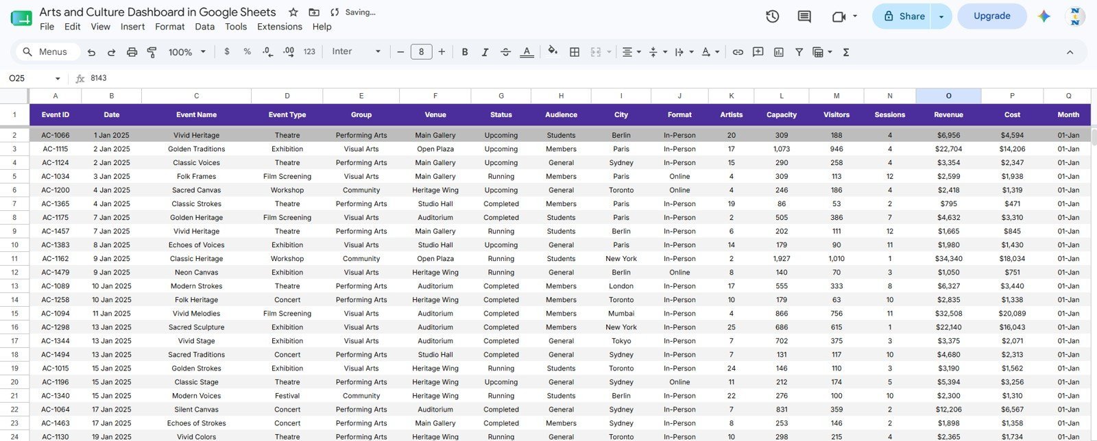This screenshot has height=441, width=1097.
Task: Open the Functions sigma menu
Action: click(846, 52)
